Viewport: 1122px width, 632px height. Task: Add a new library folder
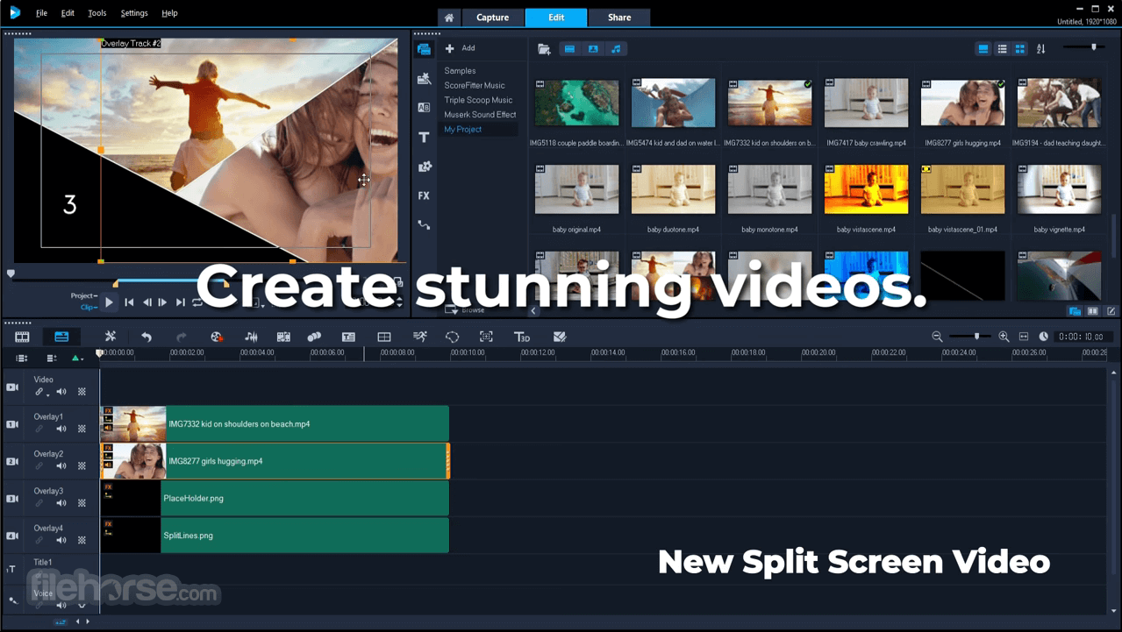tap(460, 48)
